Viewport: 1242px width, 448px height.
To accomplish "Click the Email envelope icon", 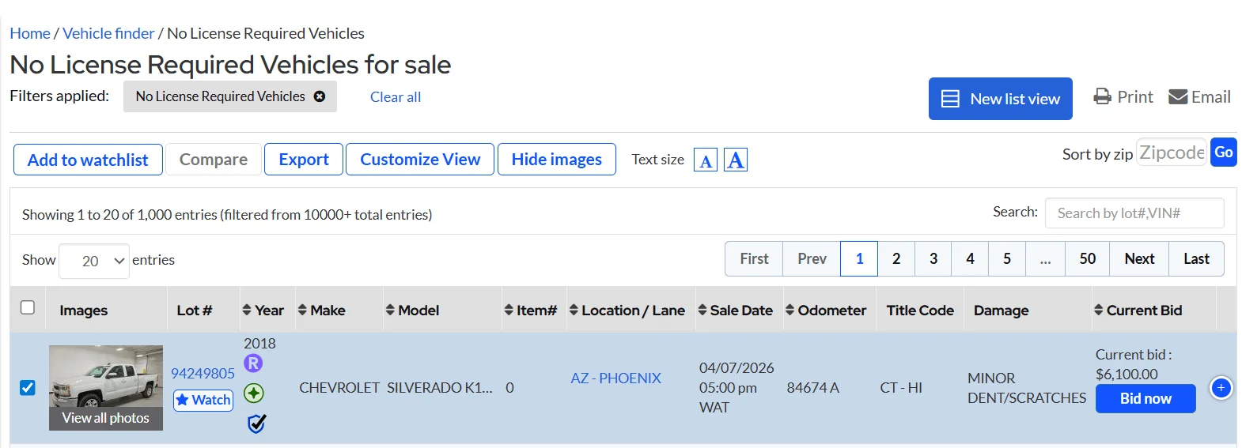I will point(1178,96).
